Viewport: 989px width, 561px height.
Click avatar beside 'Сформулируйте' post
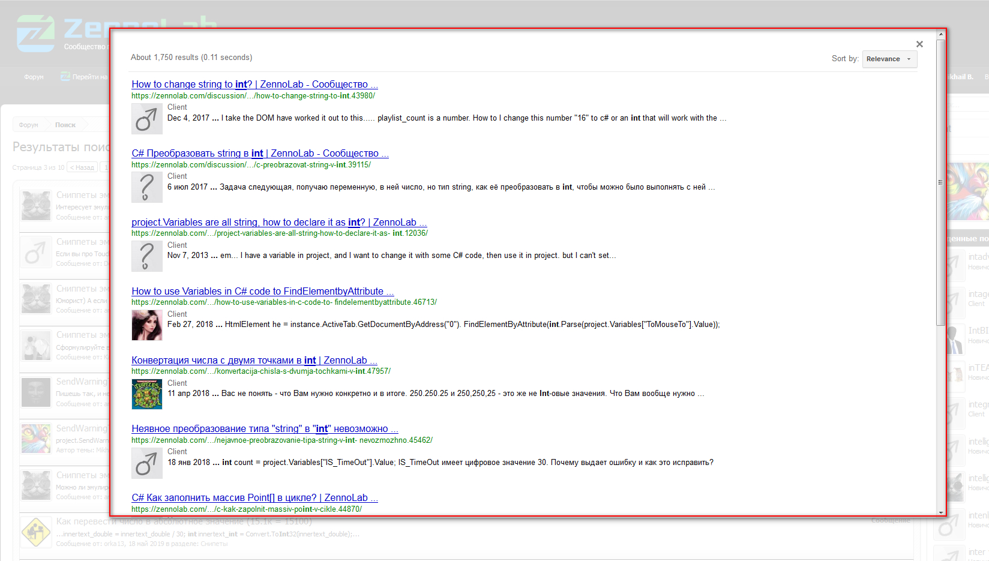36,345
